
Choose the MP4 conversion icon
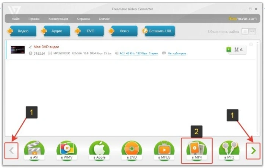coord(196,151)
